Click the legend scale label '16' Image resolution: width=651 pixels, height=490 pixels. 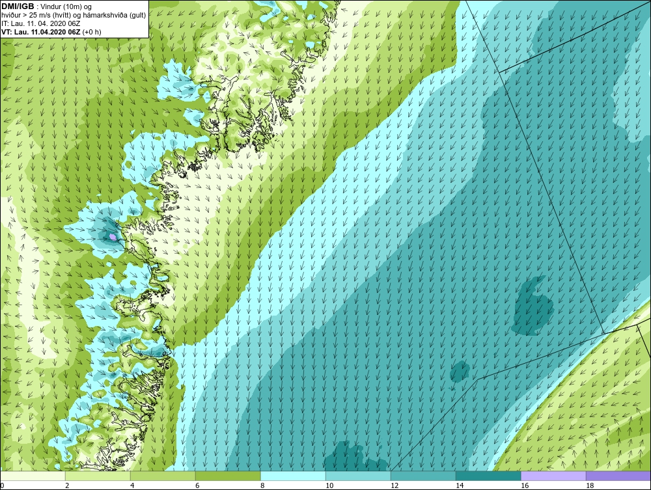525,485
